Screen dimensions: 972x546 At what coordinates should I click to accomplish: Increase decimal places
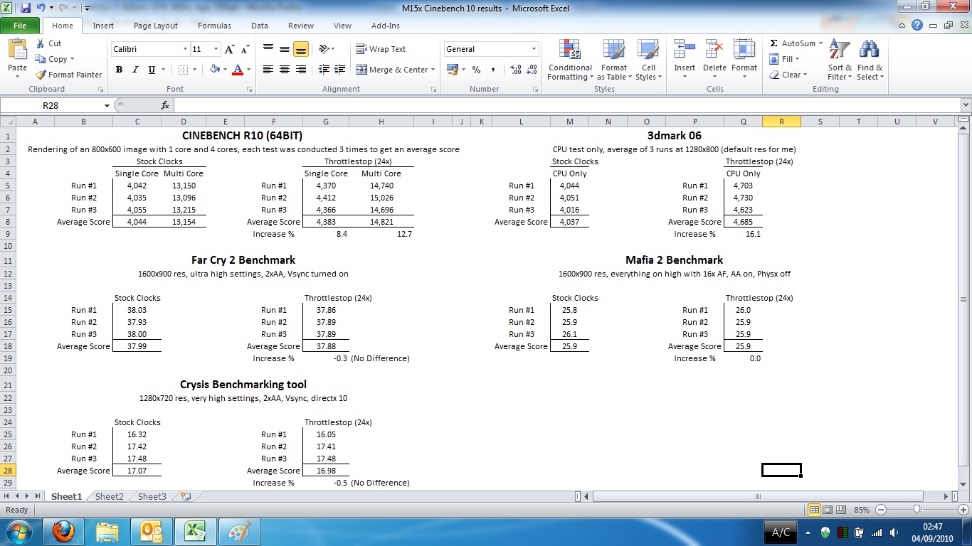[516, 70]
